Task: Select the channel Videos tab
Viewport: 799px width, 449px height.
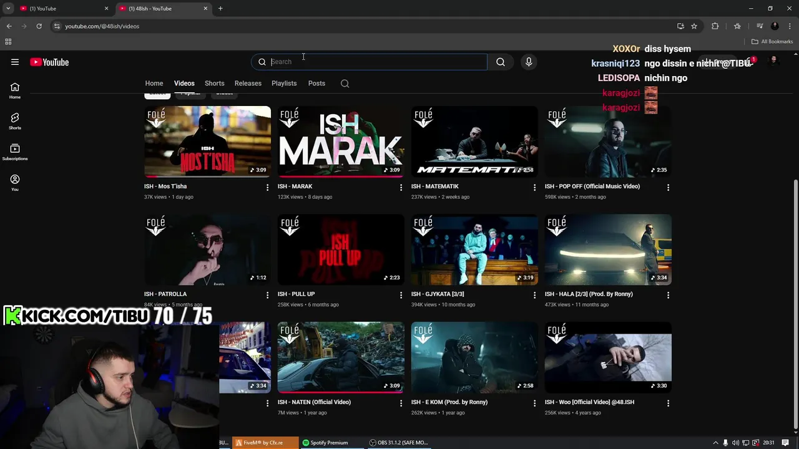Action: click(184, 84)
